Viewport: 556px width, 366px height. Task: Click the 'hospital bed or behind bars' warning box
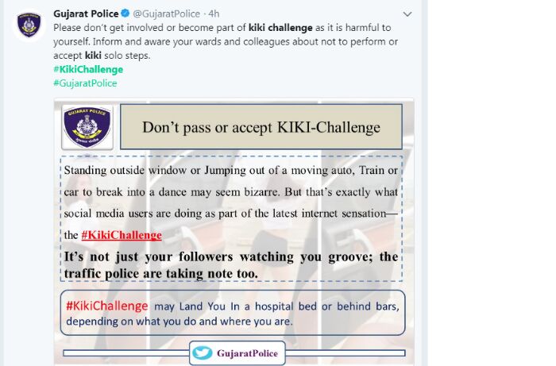(233, 313)
